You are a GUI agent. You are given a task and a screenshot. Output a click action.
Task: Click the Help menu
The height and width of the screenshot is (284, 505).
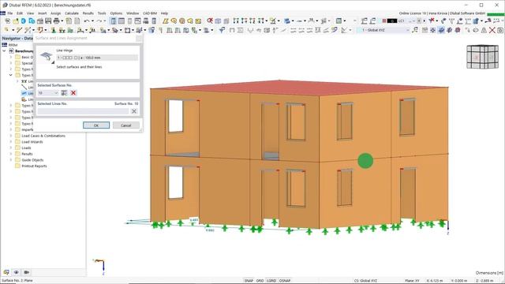pyautogui.click(x=164, y=13)
